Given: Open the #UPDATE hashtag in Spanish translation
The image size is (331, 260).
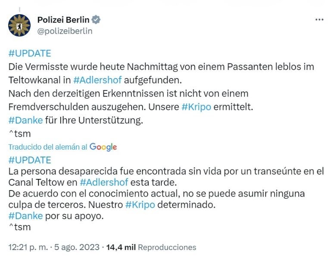Looking at the screenshot, I should [30, 160].
